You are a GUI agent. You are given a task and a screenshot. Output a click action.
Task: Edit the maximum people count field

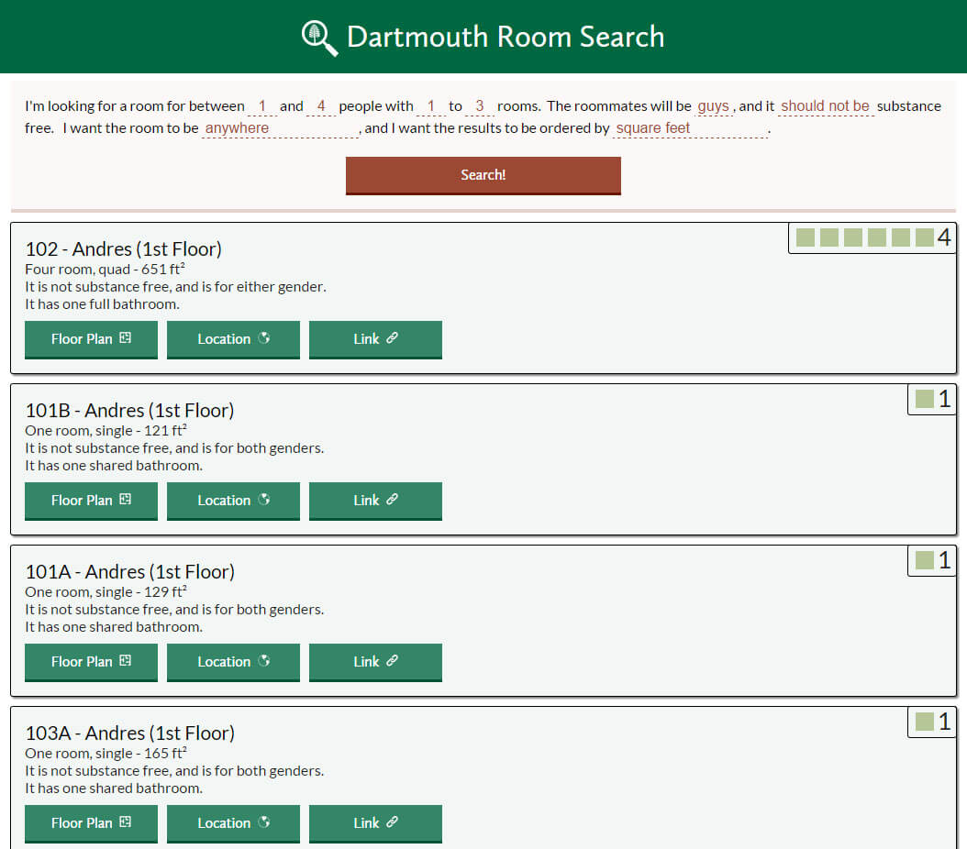pyautogui.click(x=321, y=106)
